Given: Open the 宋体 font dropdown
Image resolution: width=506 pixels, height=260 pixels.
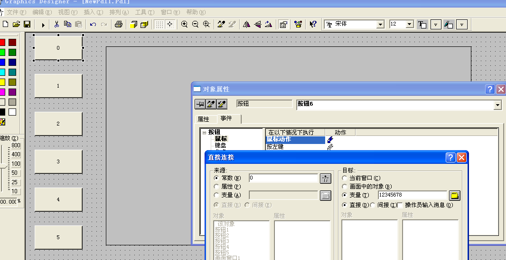Looking at the screenshot, I should (381, 25).
